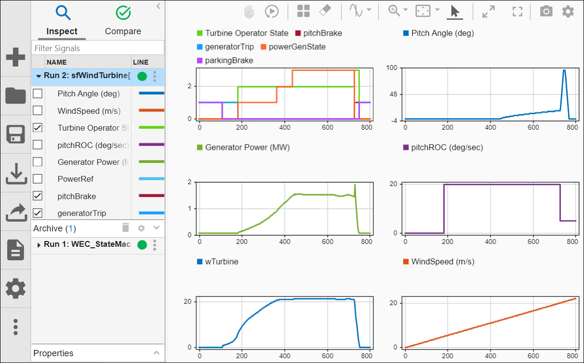Uncheck the pitchBrake signal checkbox
The width and height of the screenshot is (584, 363).
point(37,196)
